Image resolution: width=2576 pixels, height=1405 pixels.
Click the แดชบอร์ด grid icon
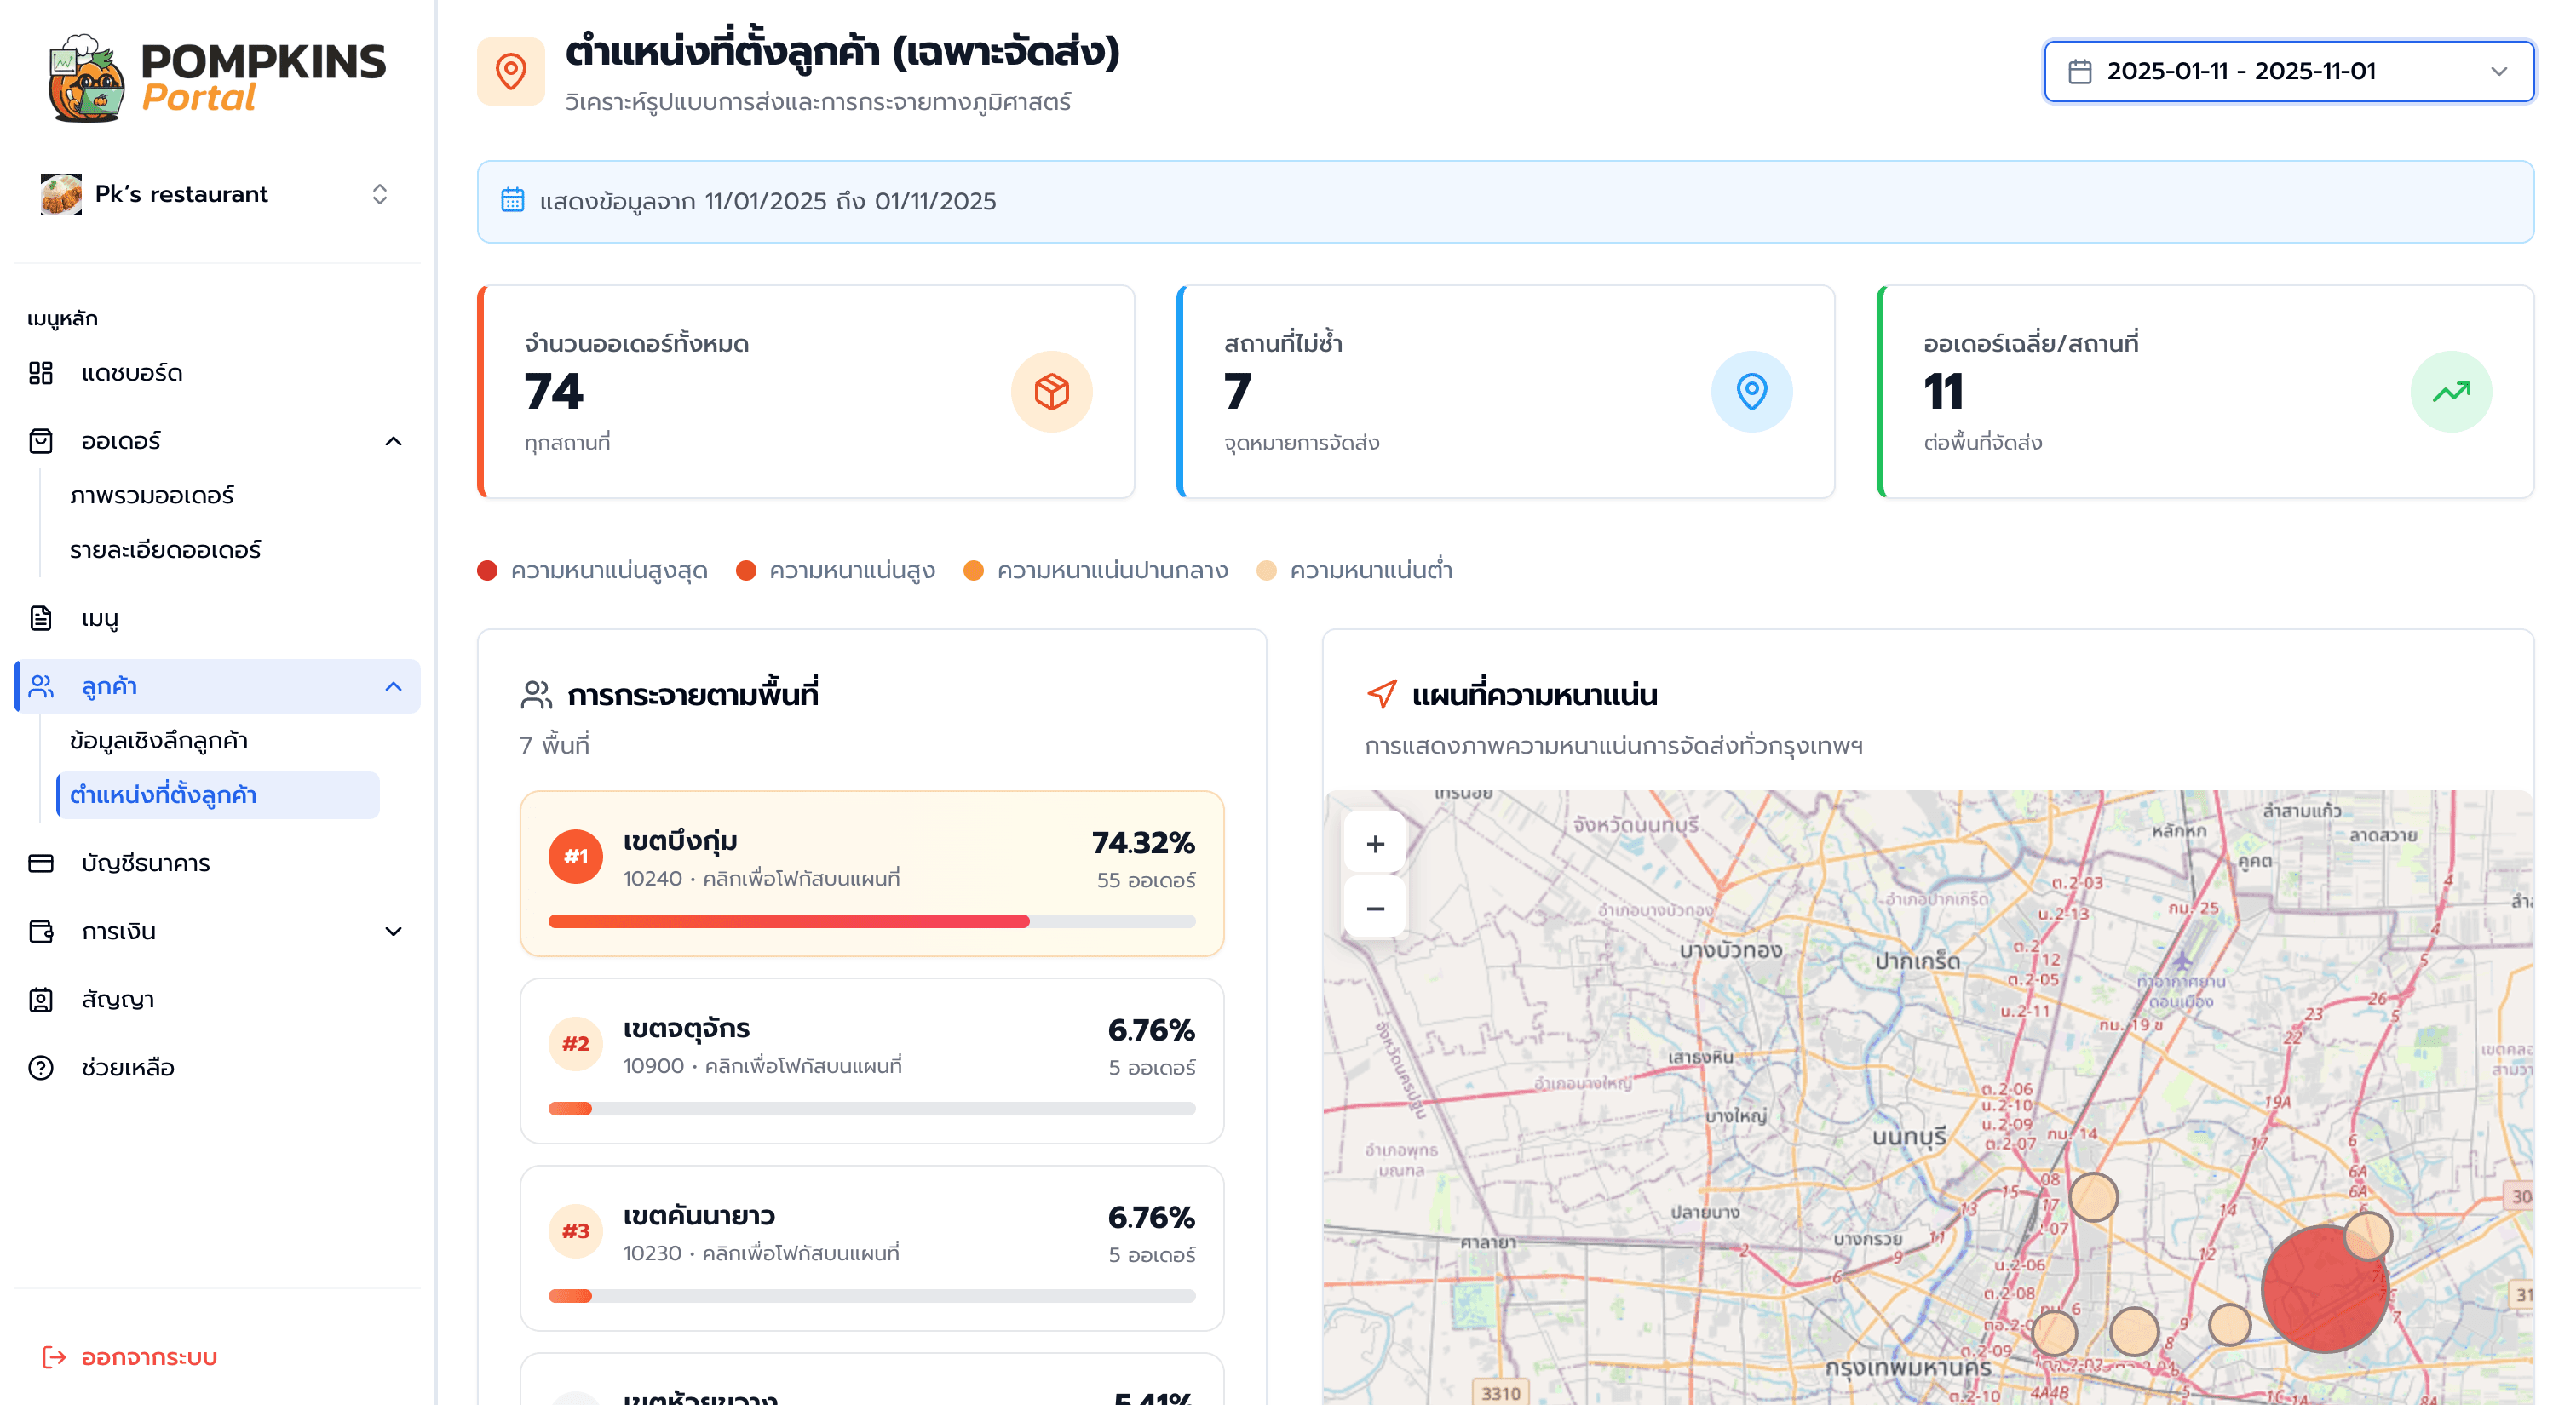pyautogui.click(x=41, y=373)
